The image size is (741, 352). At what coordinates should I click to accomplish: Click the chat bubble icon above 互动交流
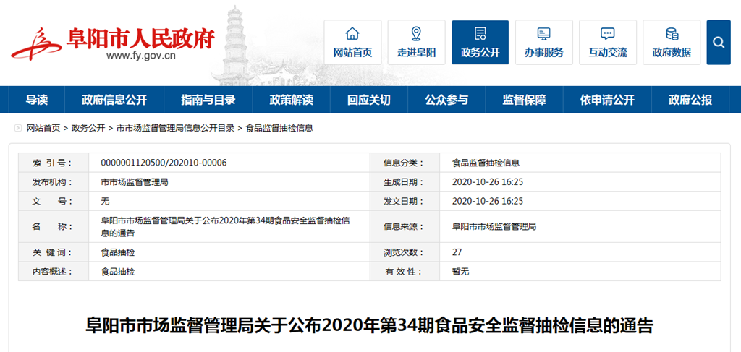tap(607, 34)
